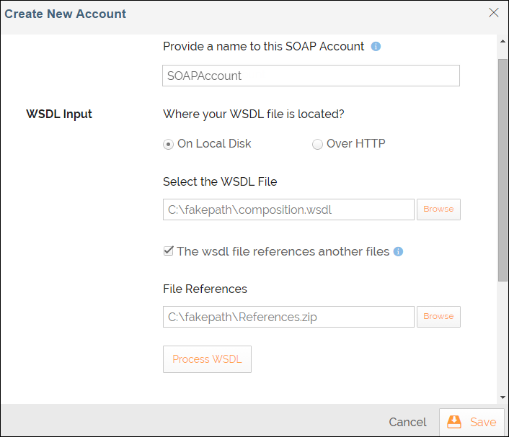Click the WSDL Input section label
Viewport: 509px width, 437px height.
click(x=59, y=114)
